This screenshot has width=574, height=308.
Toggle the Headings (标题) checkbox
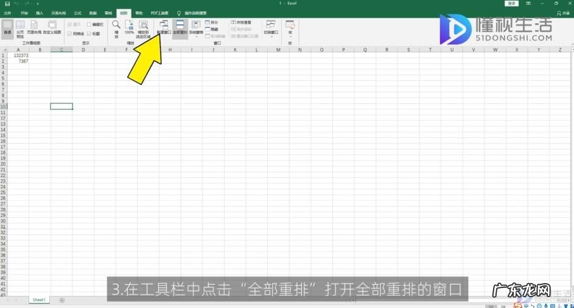[93, 33]
